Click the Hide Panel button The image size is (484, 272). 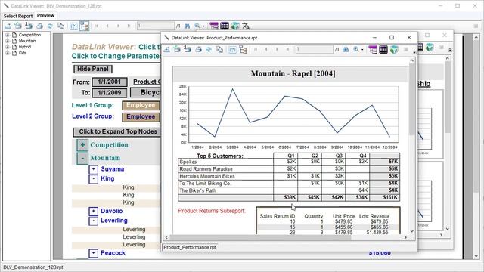coord(92,69)
